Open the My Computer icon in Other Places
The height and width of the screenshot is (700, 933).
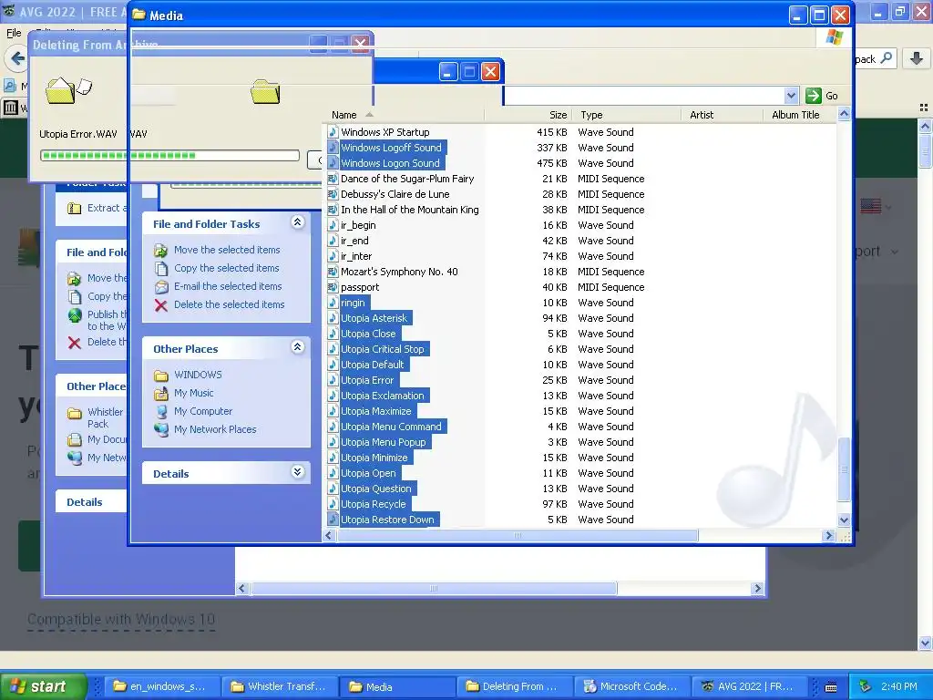click(160, 411)
